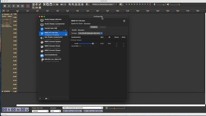The image size is (206, 116).
Task: Open Quelle für Clock Standard setting
Action: pyautogui.click(x=87, y=24)
